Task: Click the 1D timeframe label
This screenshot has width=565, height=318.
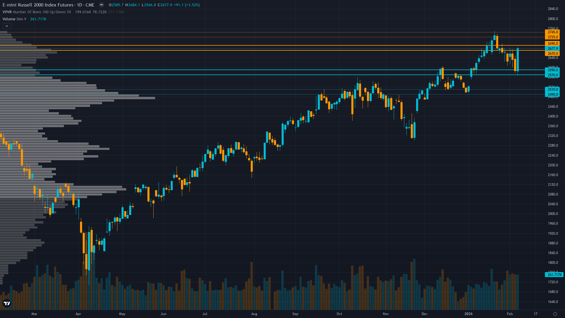Action: click(x=80, y=5)
